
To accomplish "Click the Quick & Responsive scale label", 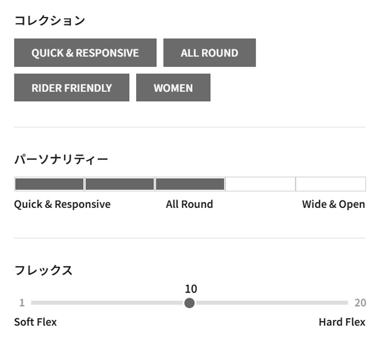I will click(x=62, y=205).
